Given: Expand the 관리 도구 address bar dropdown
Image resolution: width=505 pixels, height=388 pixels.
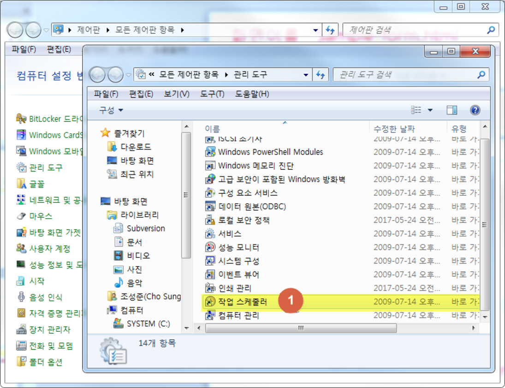Looking at the screenshot, I should (x=306, y=75).
